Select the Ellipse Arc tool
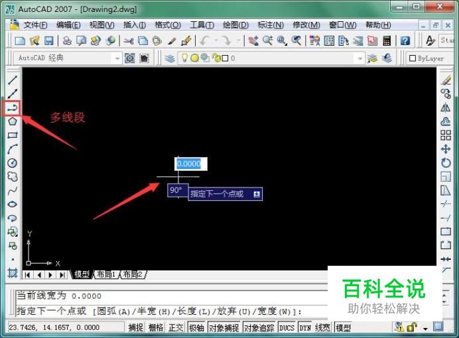The height and width of the screenshot is (338, 459). coord(13,218)
